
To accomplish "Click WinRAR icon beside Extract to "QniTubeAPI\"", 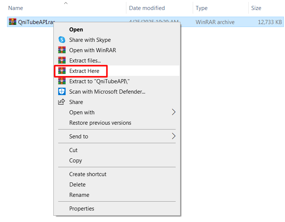I will 62,81.
